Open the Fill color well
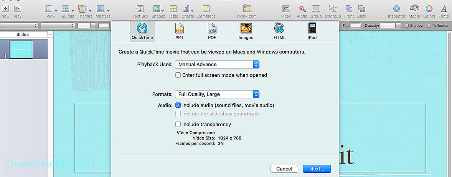This screenshot has width=452, height=177. click(355, 26)
